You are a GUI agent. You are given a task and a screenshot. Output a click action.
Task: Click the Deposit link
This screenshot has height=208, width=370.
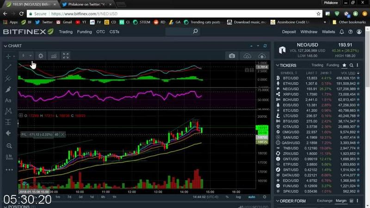(x=289, y=31)
